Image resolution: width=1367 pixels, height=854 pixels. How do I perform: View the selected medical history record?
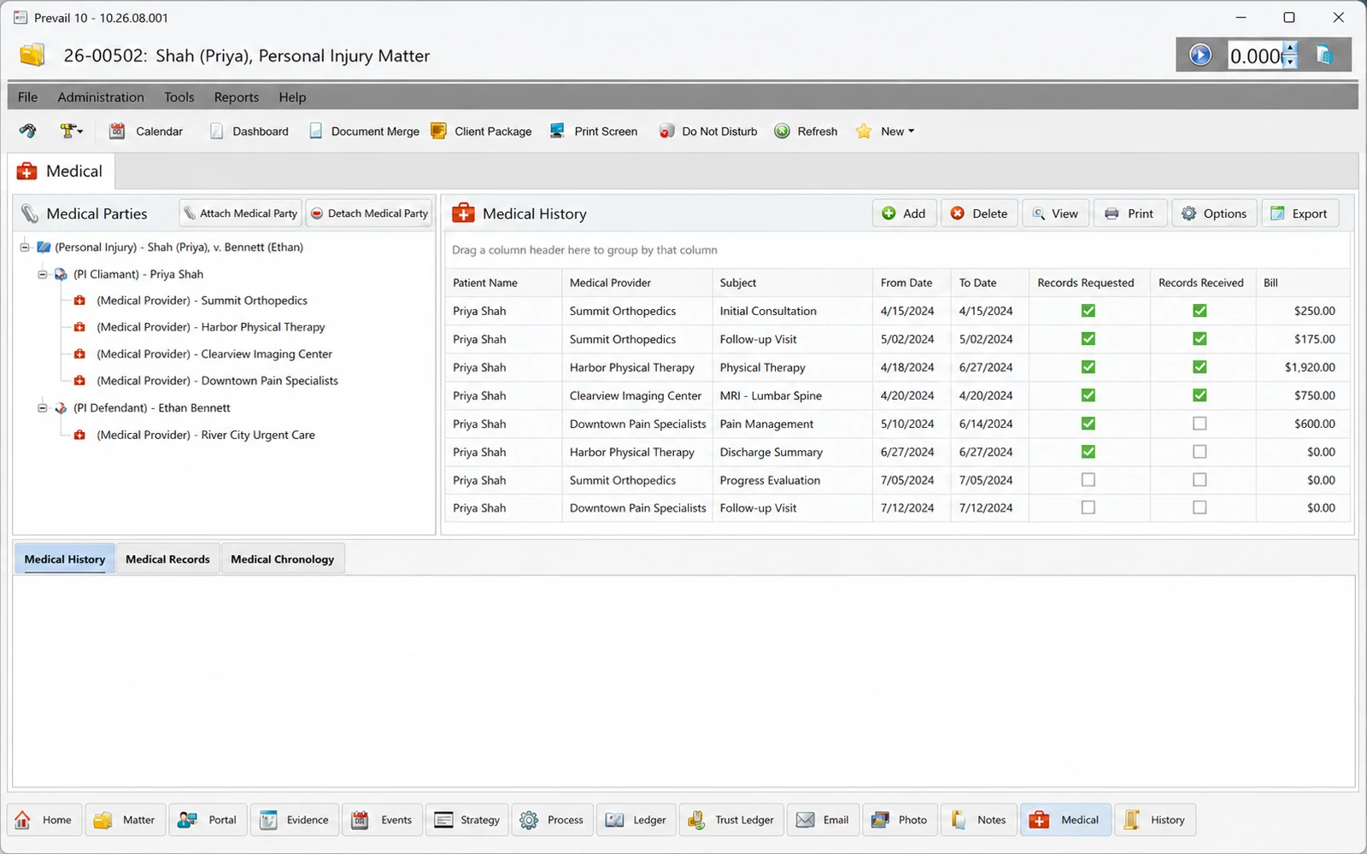coord(1055,213)
